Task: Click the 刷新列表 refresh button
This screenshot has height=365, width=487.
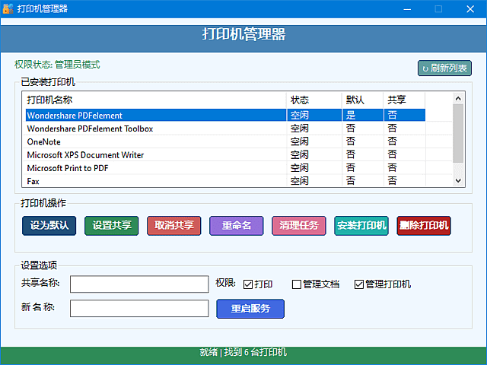Action: click(444, 68)
